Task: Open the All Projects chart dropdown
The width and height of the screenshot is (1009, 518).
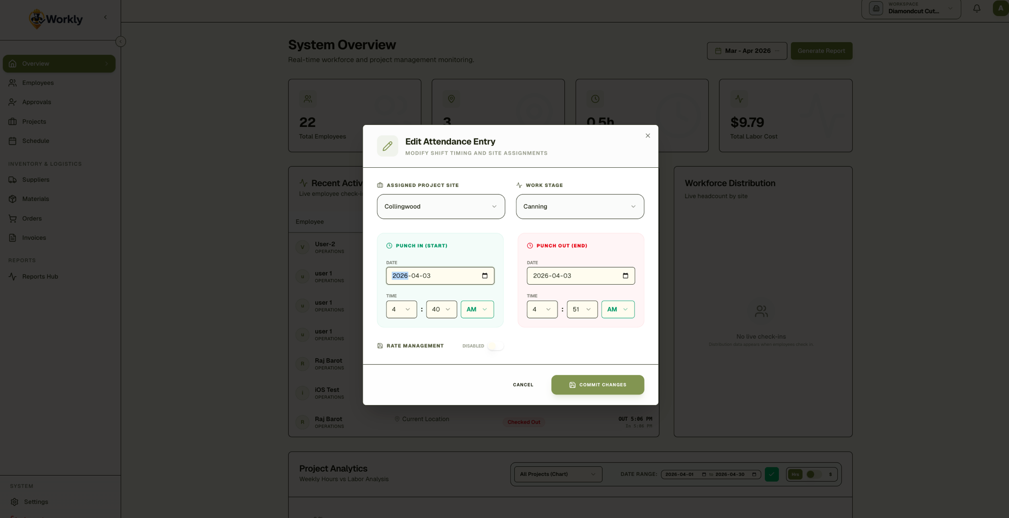Action: [557, 474]
